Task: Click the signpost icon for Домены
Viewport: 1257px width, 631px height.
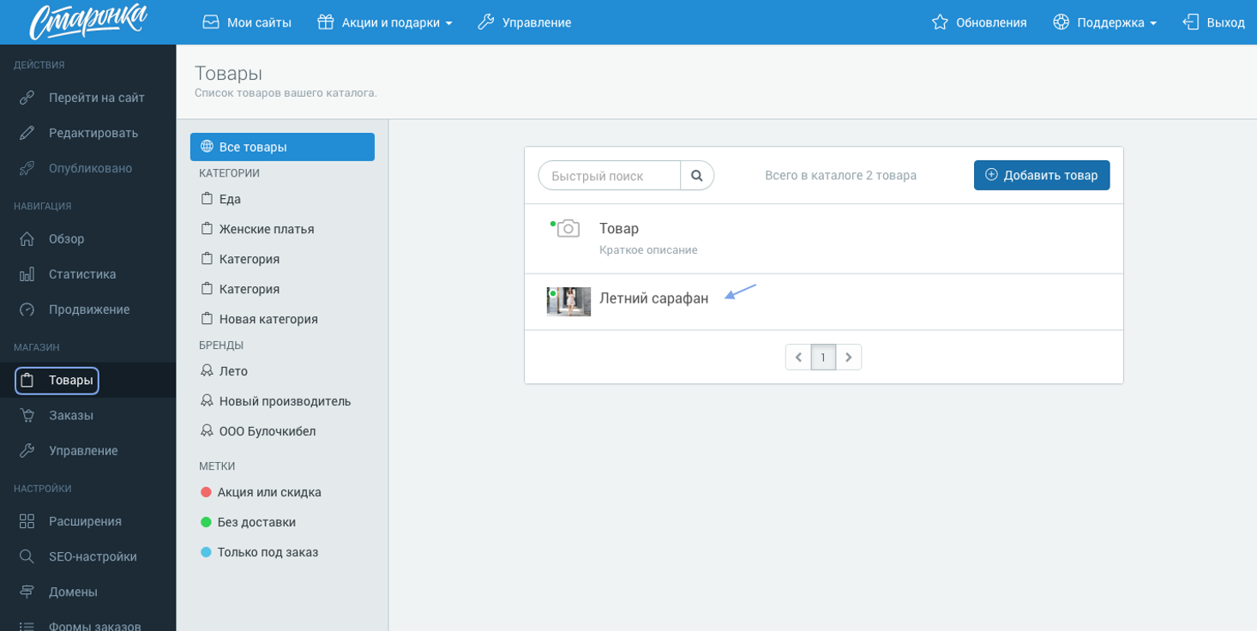Action: click(27, 592)
